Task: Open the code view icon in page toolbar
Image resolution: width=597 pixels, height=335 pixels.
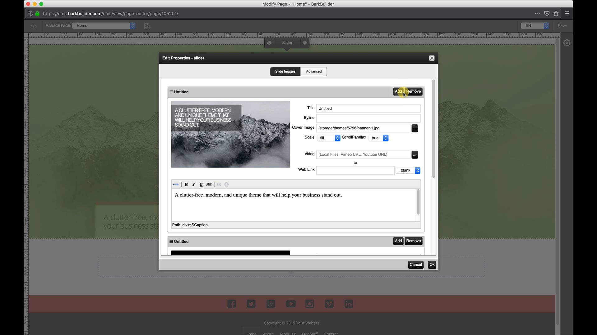Action: tap(34, 26)
